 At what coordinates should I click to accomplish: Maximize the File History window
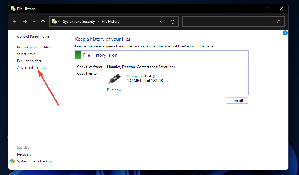268,9
